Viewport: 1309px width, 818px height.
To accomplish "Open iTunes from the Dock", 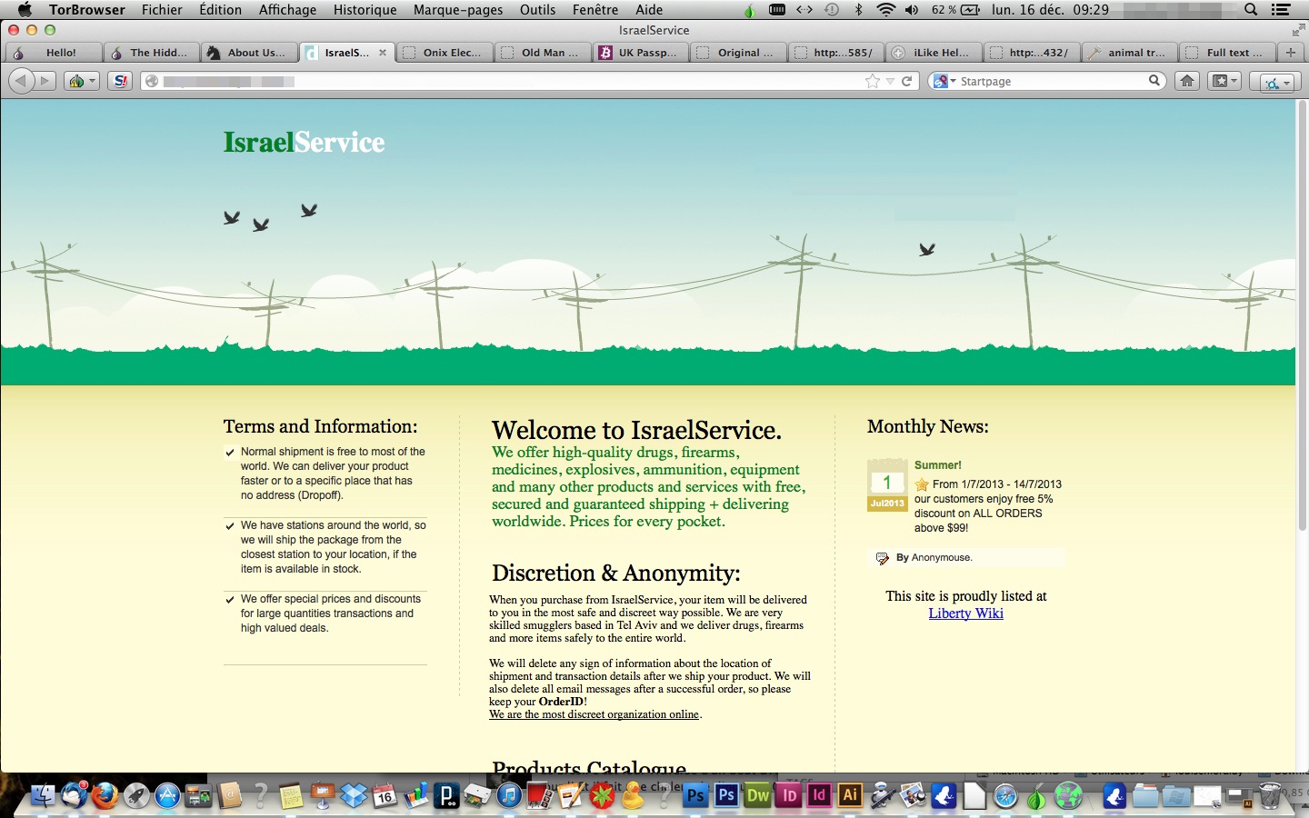I will 509,796.
